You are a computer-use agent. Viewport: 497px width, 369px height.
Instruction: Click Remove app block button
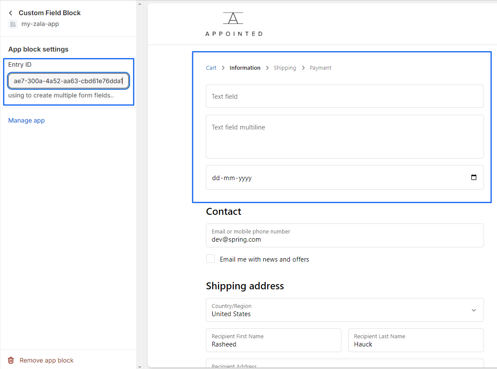[46, 360]
